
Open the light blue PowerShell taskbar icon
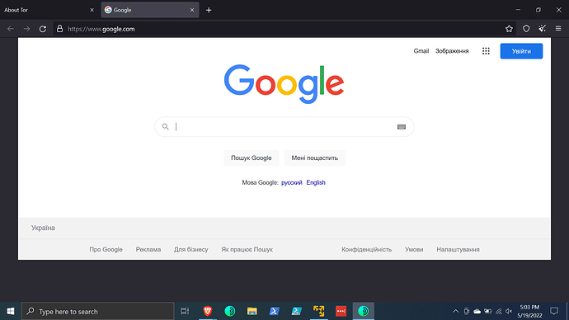(x=297, y=311)
